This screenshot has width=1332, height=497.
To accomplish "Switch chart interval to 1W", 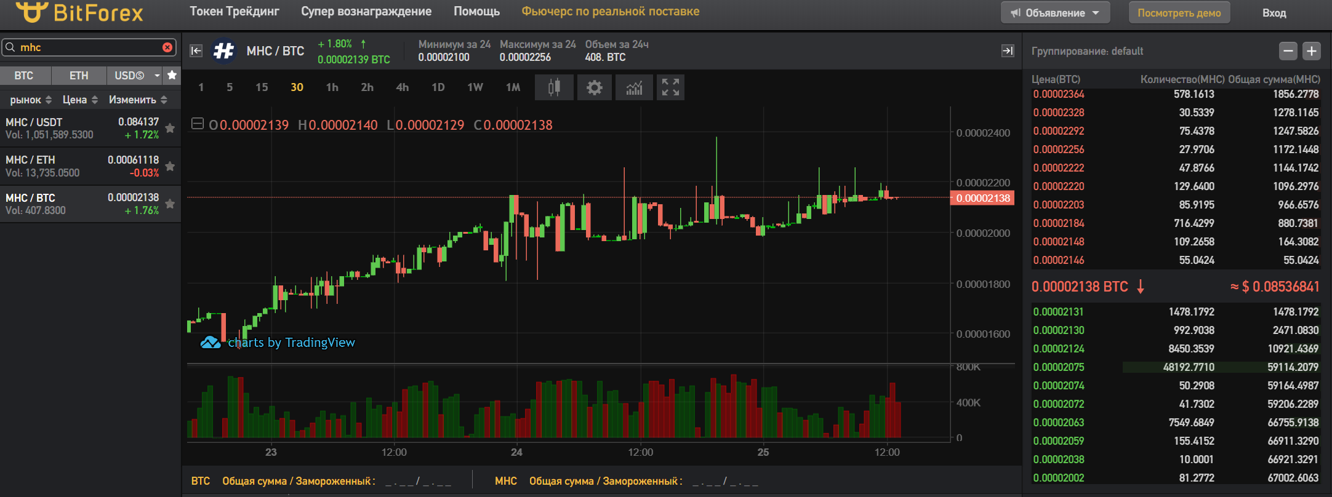I will [475, 87].
